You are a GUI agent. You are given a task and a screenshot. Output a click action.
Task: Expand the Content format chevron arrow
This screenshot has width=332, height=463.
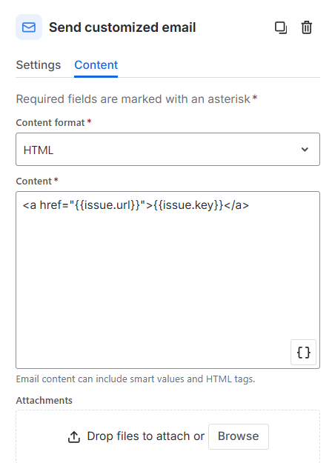coord(305,150)
